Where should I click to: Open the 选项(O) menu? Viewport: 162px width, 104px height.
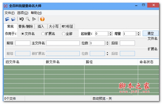tap(23, 13)
